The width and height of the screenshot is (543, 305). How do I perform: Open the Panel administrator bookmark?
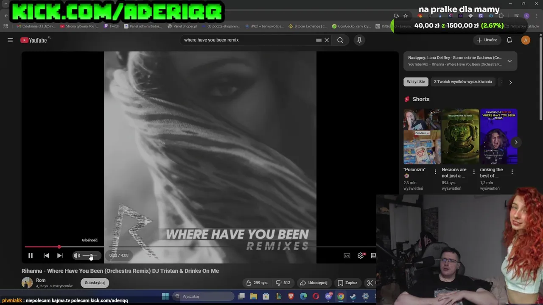(x=143, y=26)
